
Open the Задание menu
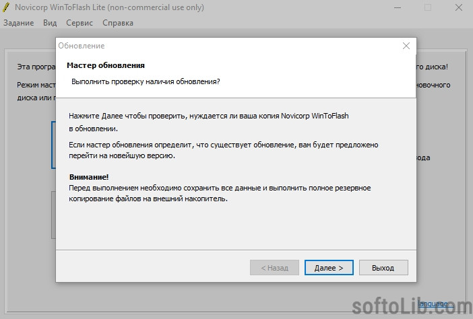point(18,23)
